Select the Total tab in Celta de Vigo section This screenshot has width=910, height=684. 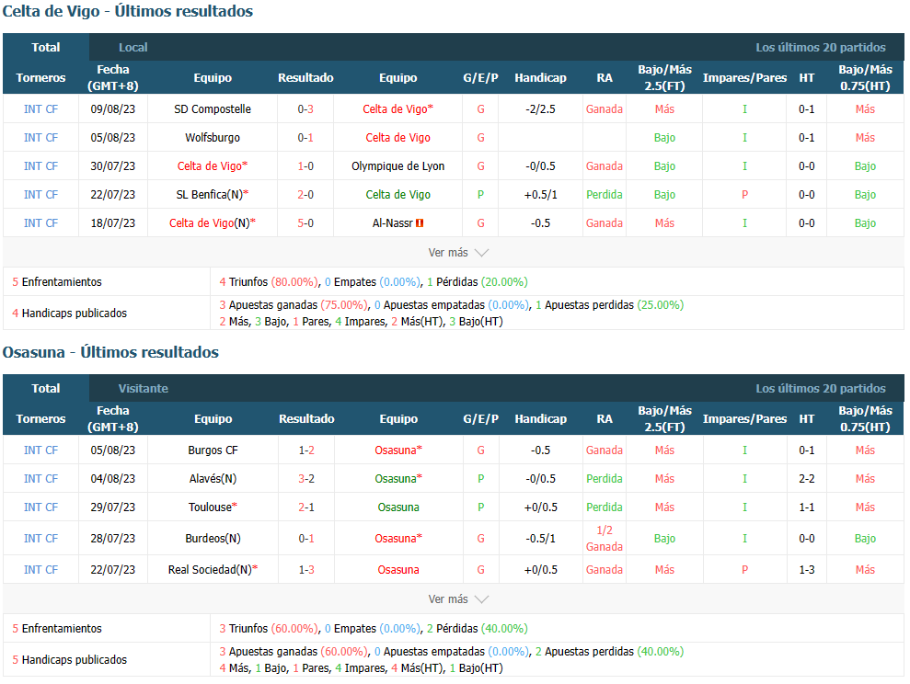click(x=46, y=48)
